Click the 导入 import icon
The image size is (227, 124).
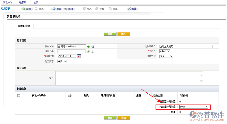click(x=85, y=9)
